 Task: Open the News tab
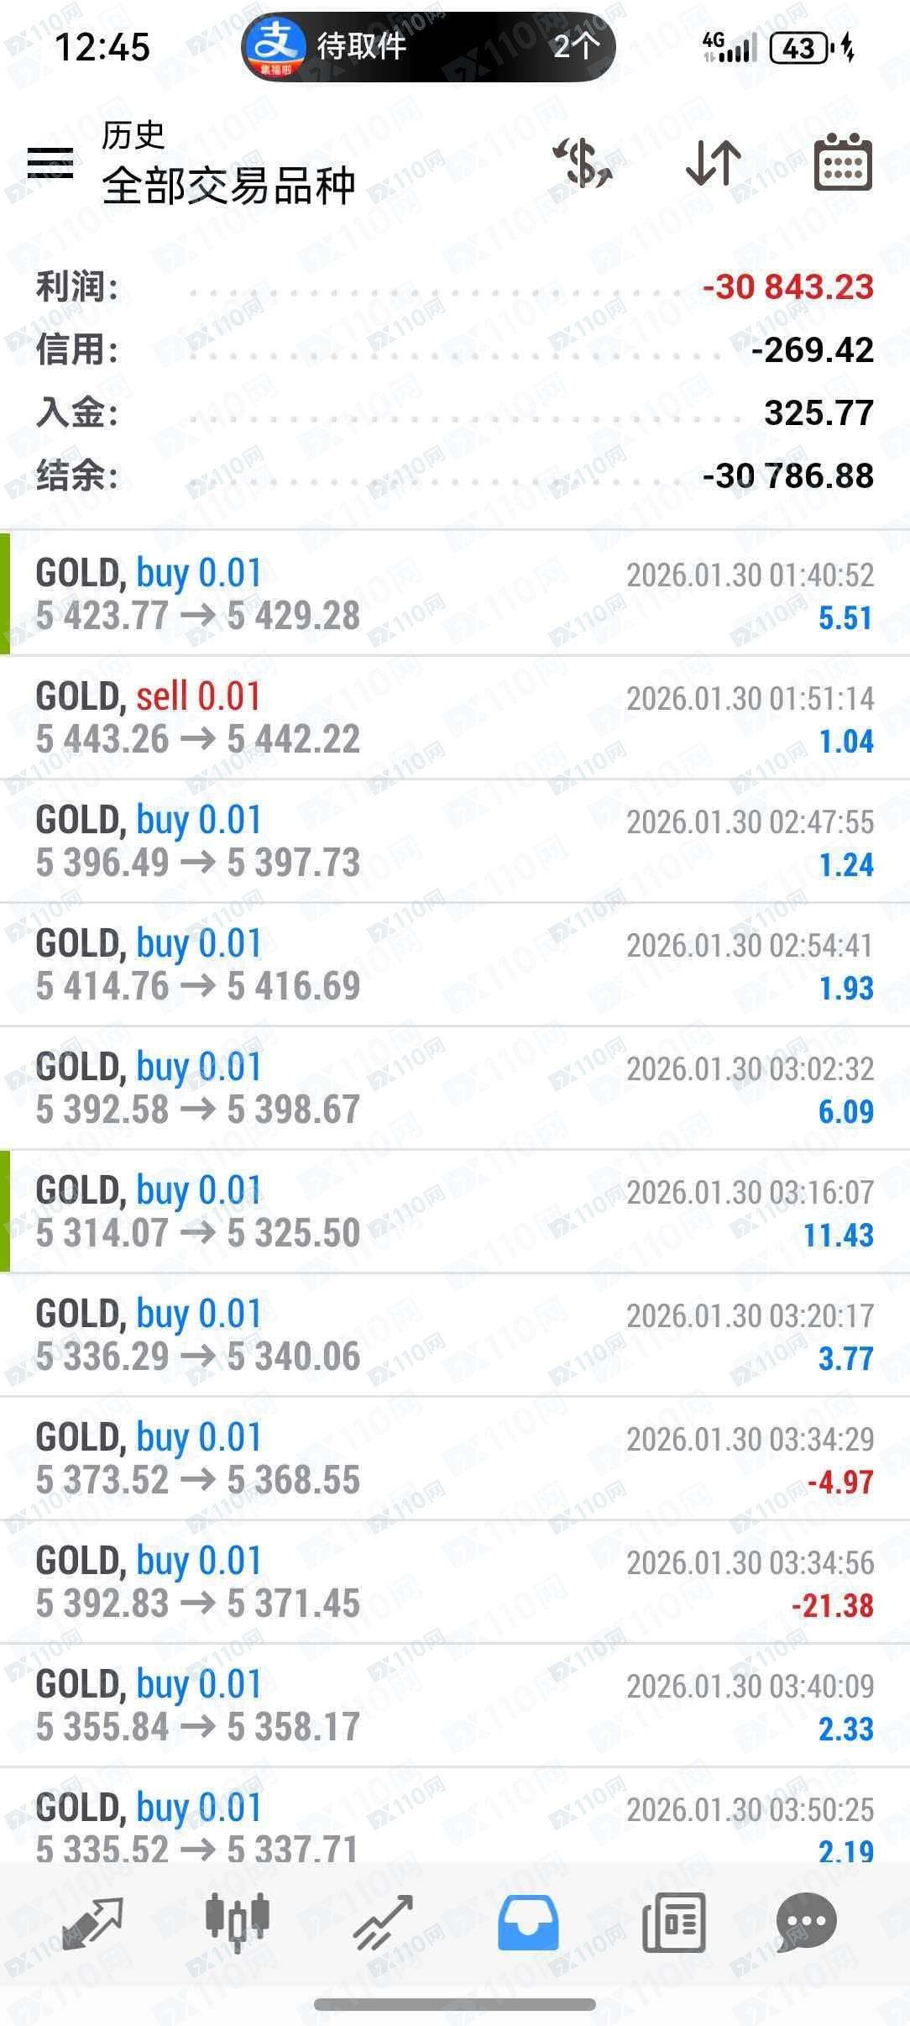click(x=673, y=1923)
